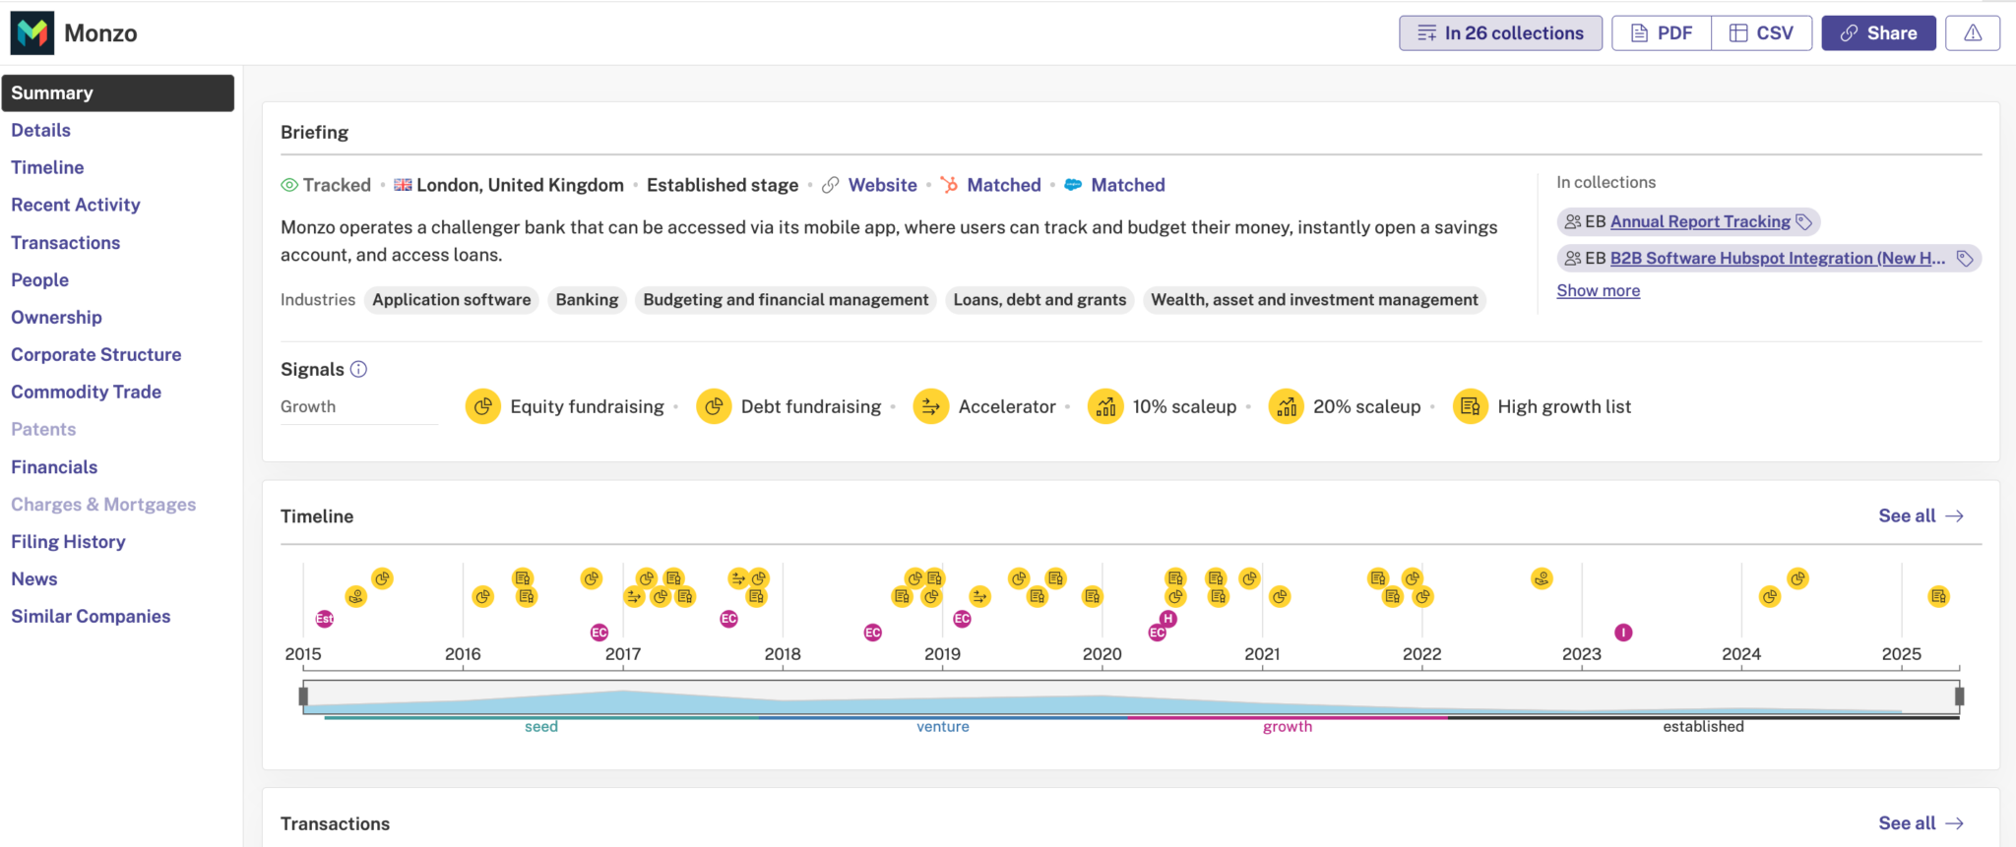Click the pink 'Est' timeline marker
2016x847 pixels.
[x=324, y=619]
